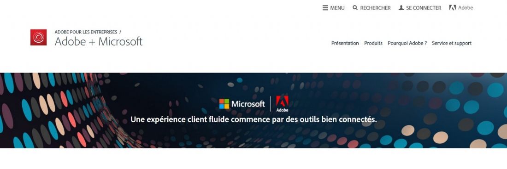Screen dimensions: 507x169
Task: Click the magnifying glass search icon
Action: [355, 8]
